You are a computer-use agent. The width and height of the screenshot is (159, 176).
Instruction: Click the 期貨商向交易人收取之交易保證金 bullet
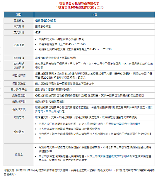95,149
